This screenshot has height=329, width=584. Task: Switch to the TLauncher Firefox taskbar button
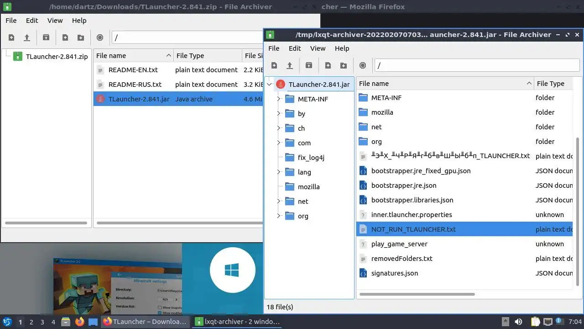pos(145,322)
